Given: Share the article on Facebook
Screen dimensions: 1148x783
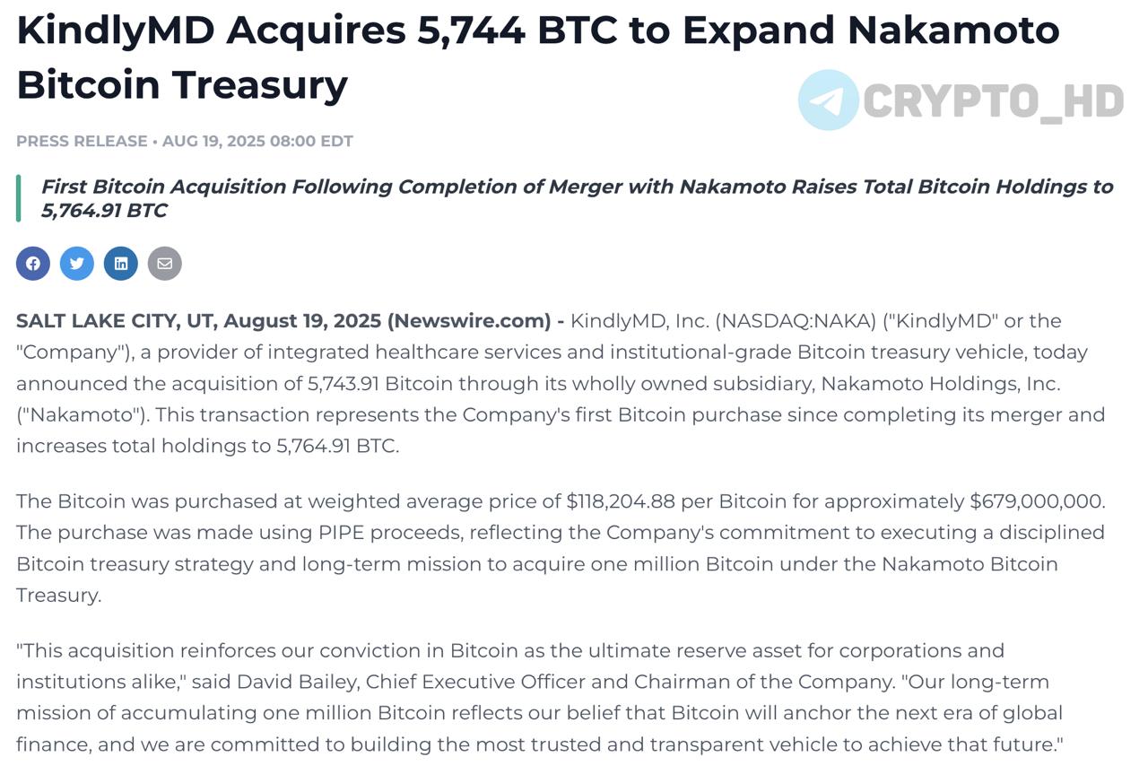Looking at the screenshot, I should 33,264.
